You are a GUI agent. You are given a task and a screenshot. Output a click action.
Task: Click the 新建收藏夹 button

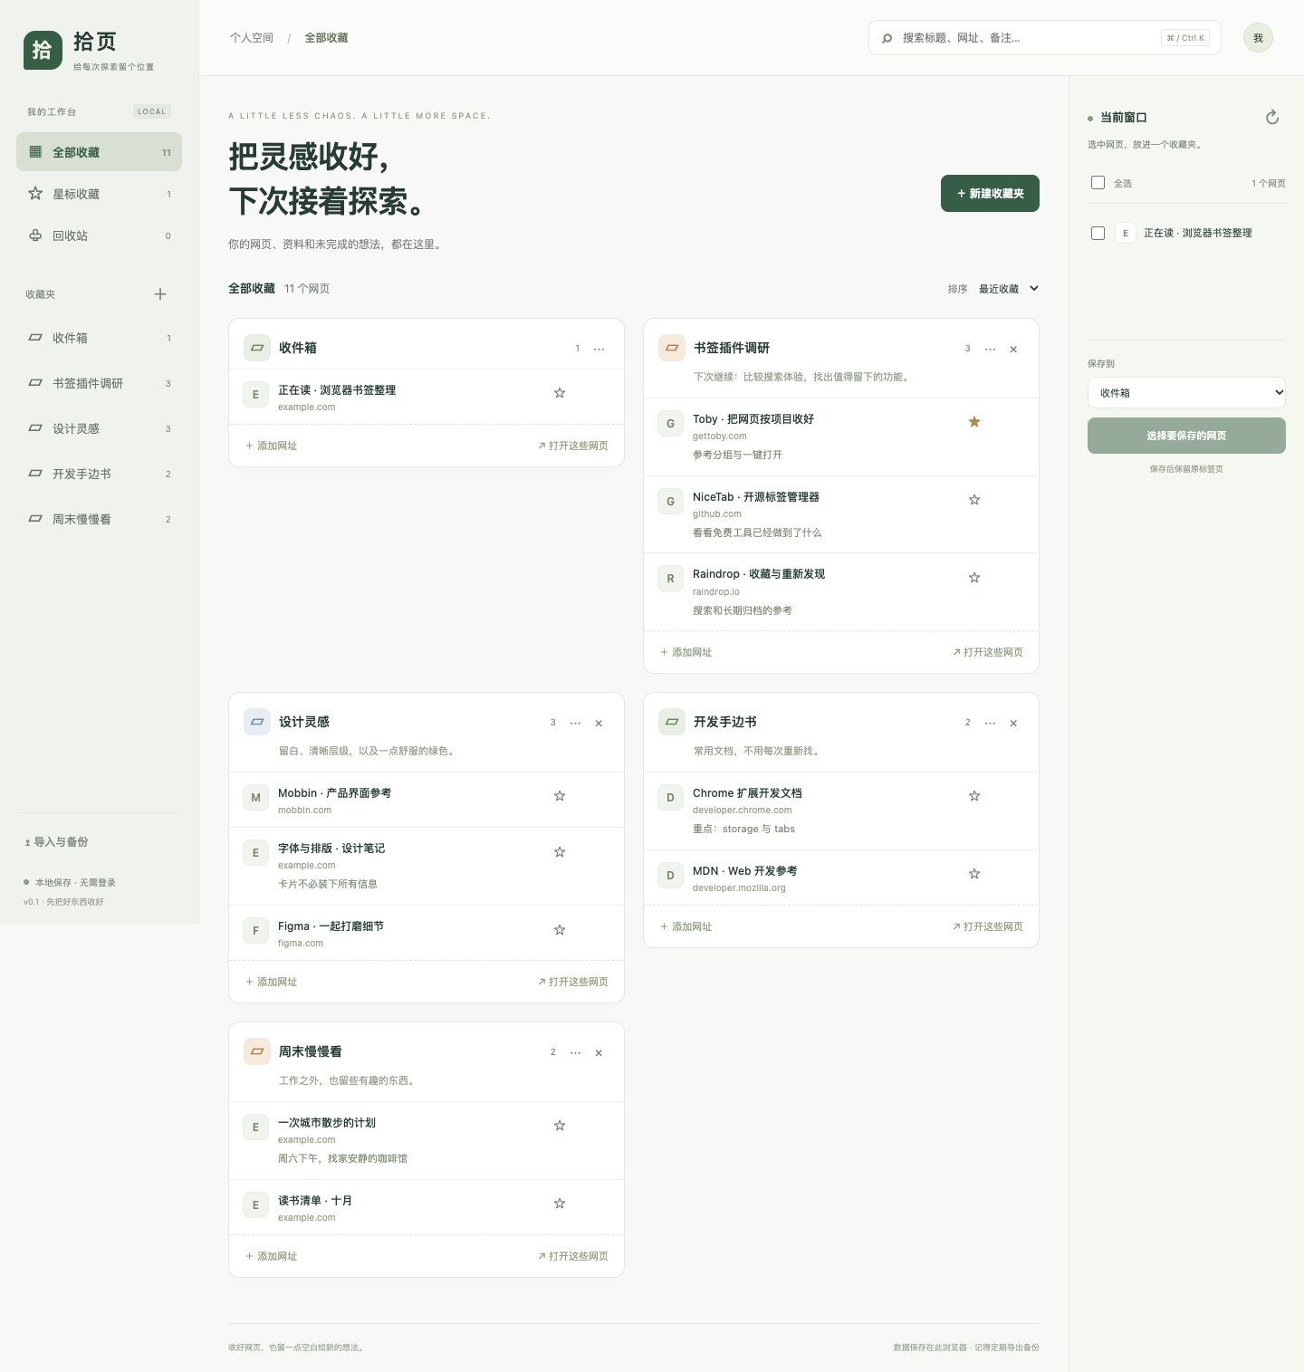click(x=990, y=194)
